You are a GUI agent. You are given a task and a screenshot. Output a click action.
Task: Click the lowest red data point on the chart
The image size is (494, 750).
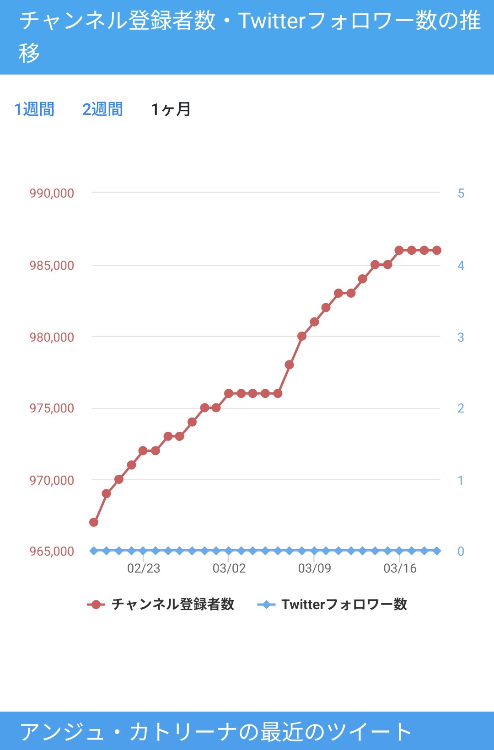(x=94, y=522)
